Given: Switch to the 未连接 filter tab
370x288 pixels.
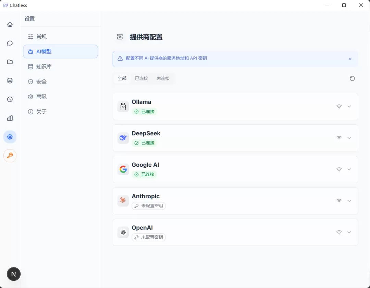Looking at the screenshot, I should pos(163,78).
